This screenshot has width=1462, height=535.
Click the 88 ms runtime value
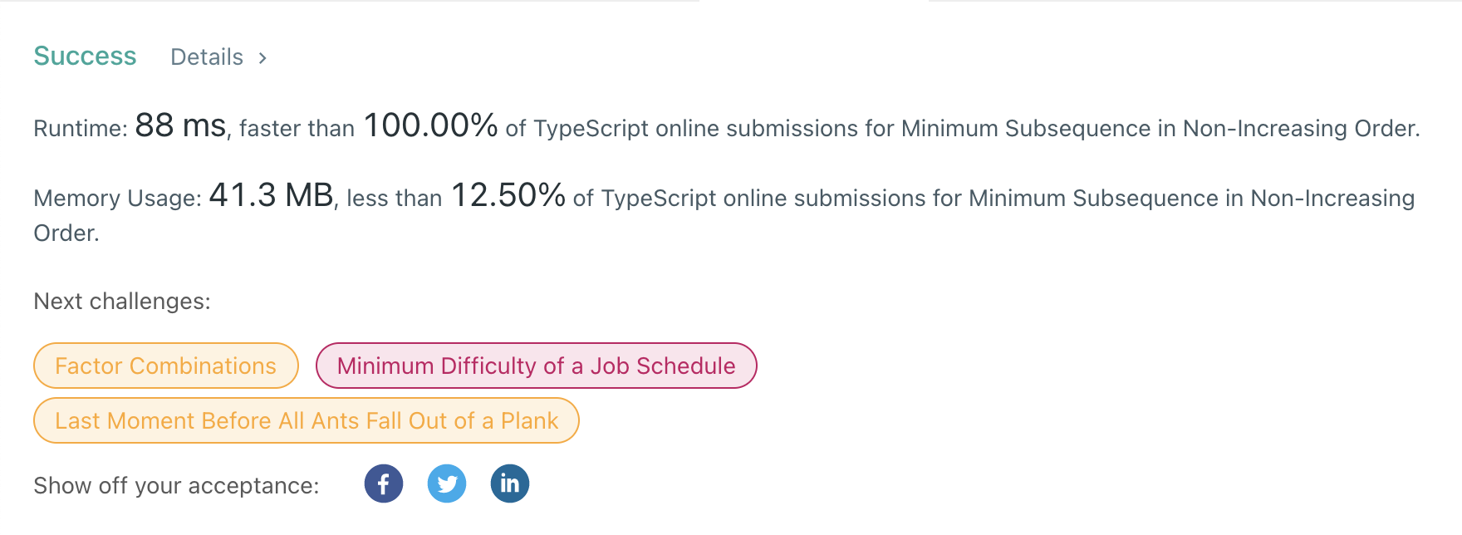[180, 126]
